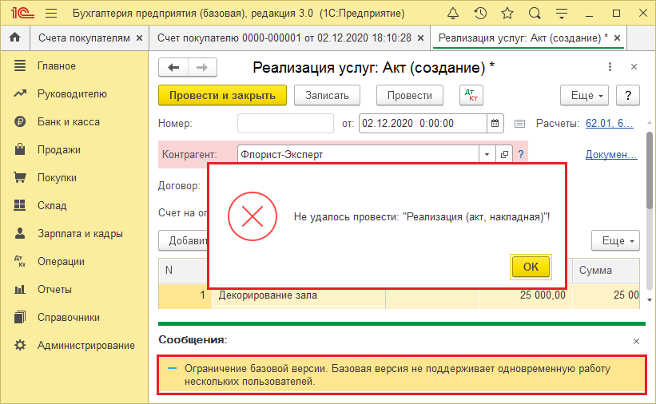This screenshot has width=656, height=404.
Task: Open title bar service menu lines icon
Action: point(562,14)
